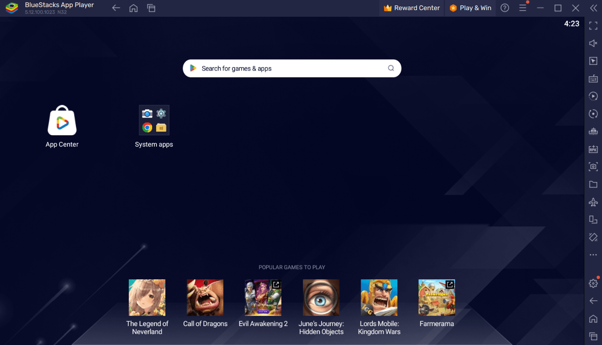
Task: Click the home icon in the title bar
Action: pos(134,8)
